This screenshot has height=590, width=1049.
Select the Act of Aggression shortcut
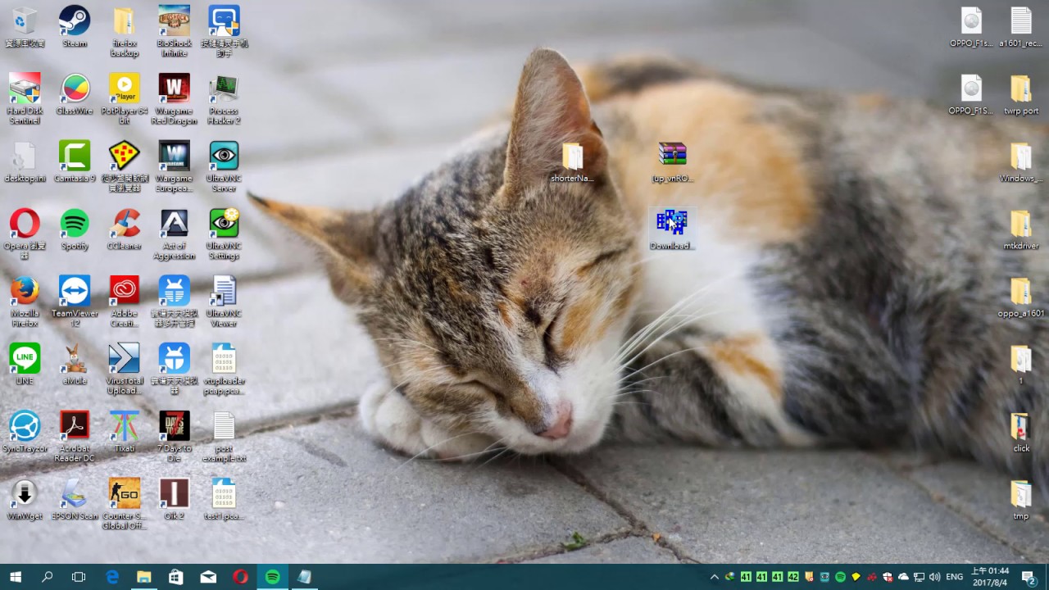click(x=174, y=234)
